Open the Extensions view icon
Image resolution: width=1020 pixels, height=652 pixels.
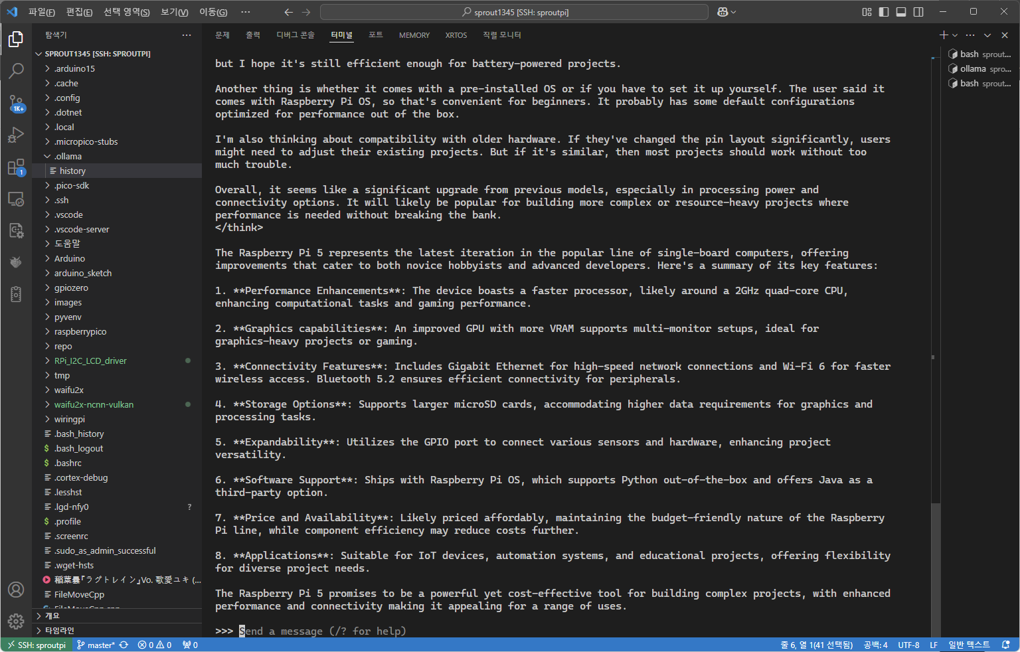[16, 167]
